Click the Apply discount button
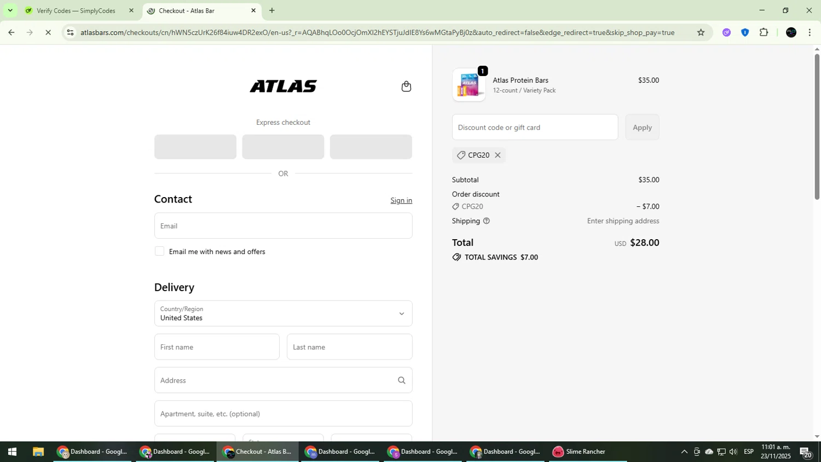The height and width of the screenshot is (462, 821). pos(642,127)
